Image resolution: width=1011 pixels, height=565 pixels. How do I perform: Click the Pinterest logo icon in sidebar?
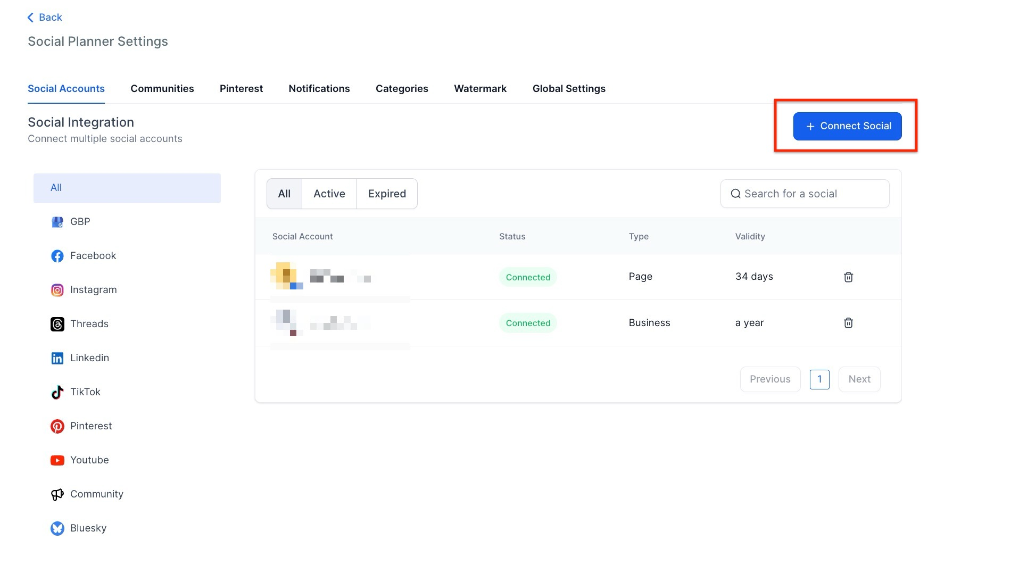[x=57, y=426]
